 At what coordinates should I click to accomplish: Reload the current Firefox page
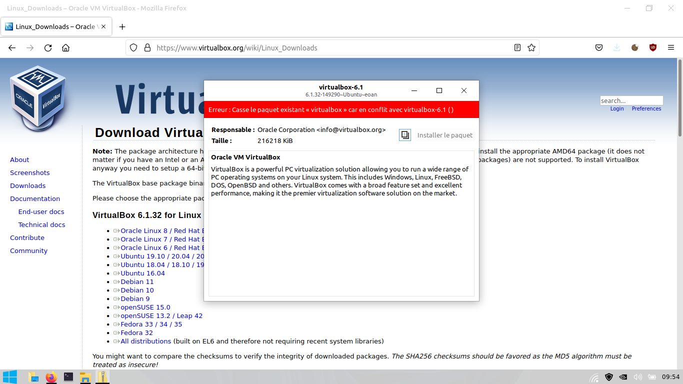pyautogui.click(x=48, y=48)
